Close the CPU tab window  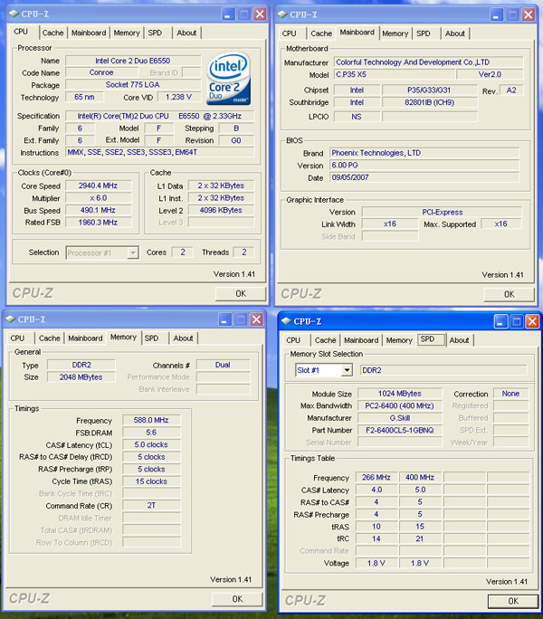[x=260, y=14]
